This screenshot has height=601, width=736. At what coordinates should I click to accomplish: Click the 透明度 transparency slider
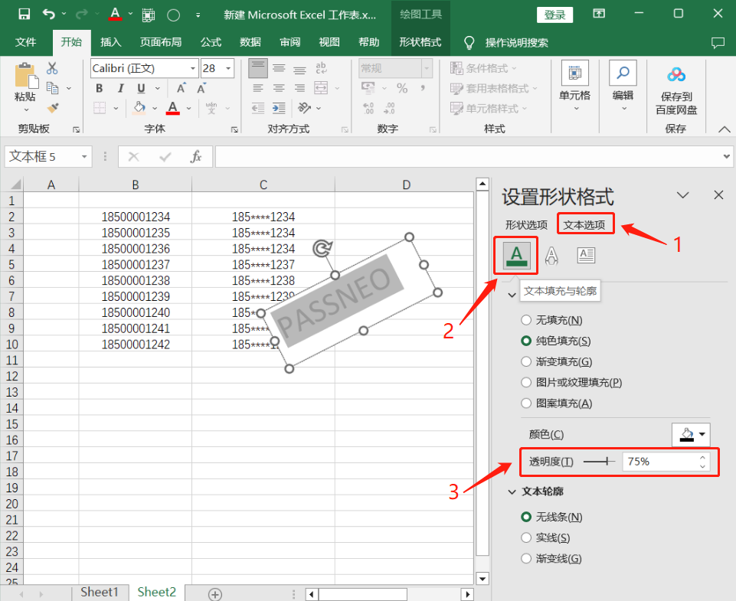pos(599,462)
